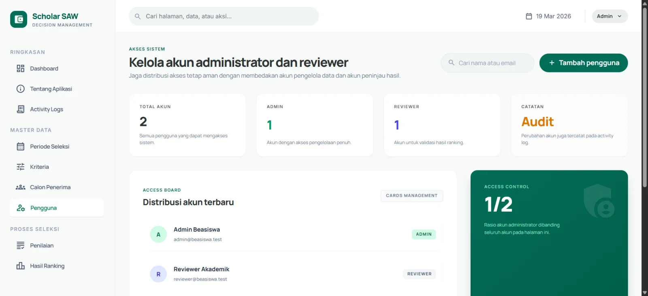Select Pengguna in the sidebar menu
The width and height of the screenshot is (648, 296).
(57, 208)
